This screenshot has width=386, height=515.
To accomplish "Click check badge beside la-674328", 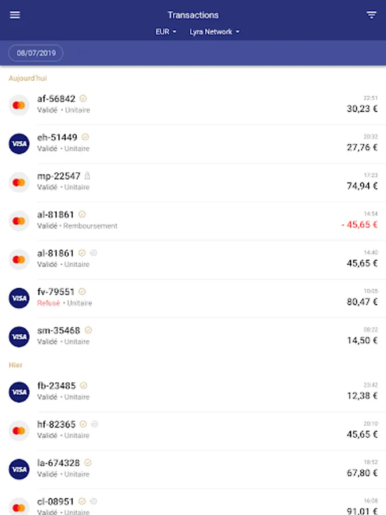I will [87, 462].
